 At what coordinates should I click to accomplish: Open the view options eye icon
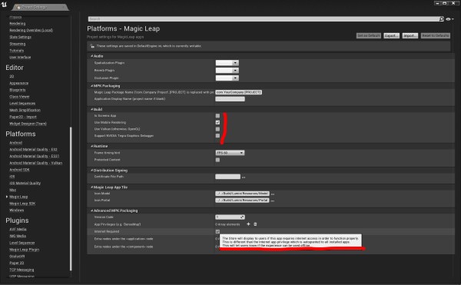pos(449,19)
